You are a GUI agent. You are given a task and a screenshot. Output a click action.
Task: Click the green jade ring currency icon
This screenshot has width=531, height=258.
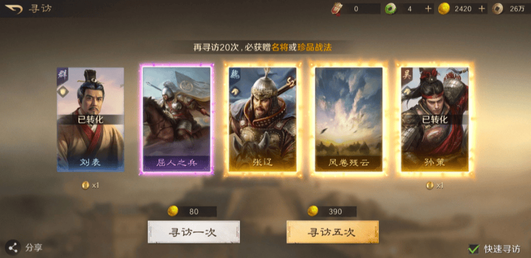tap(391, 9)
